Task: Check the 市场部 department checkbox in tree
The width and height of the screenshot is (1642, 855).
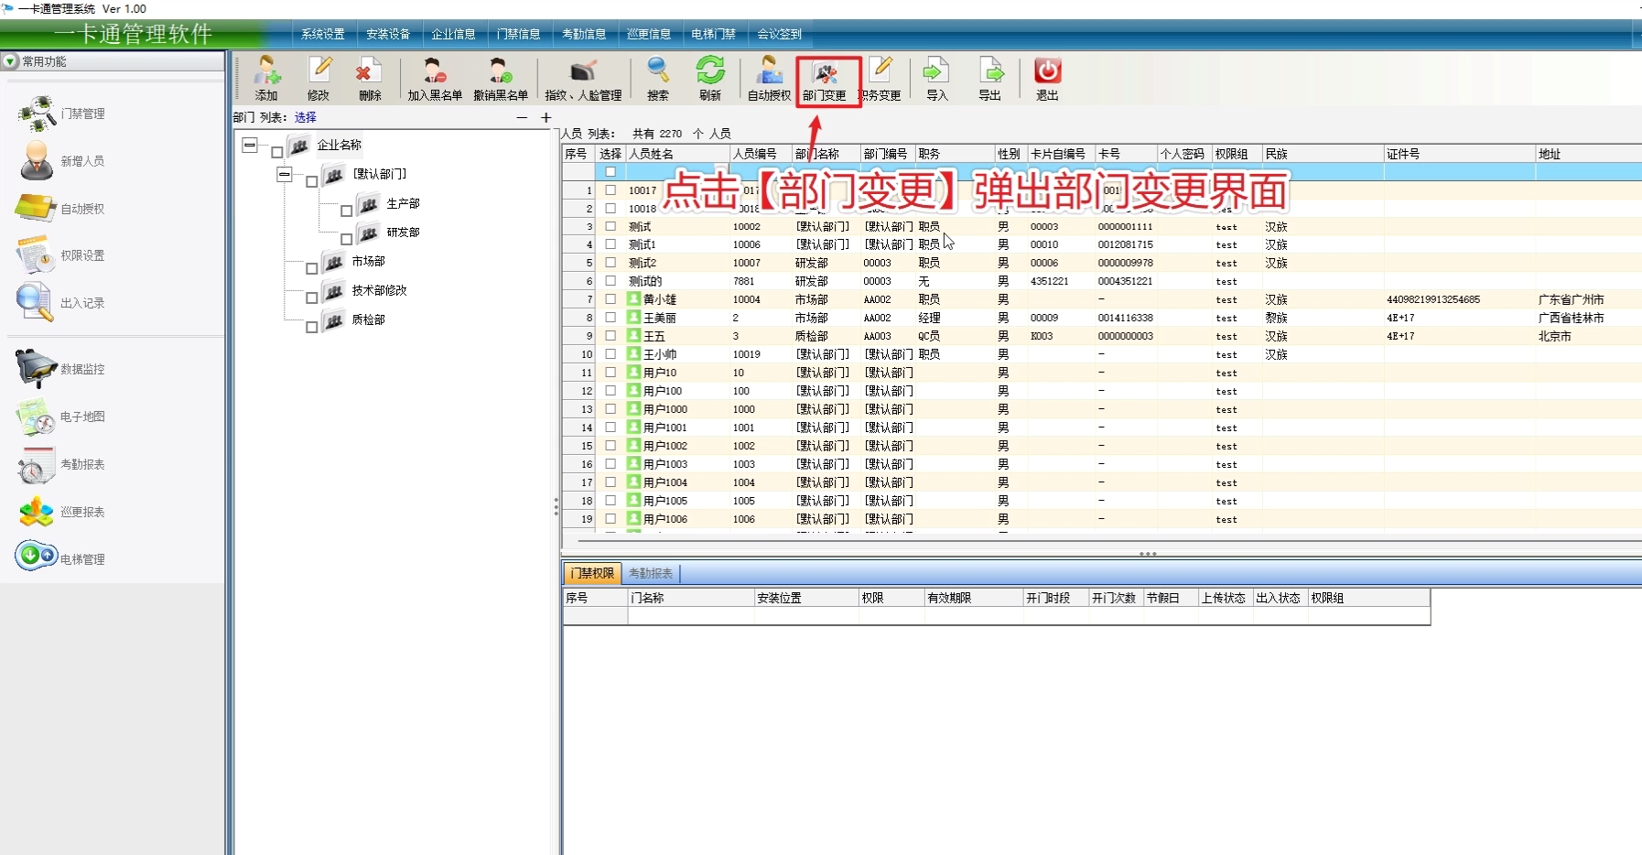Action: (x=312, y=268)
